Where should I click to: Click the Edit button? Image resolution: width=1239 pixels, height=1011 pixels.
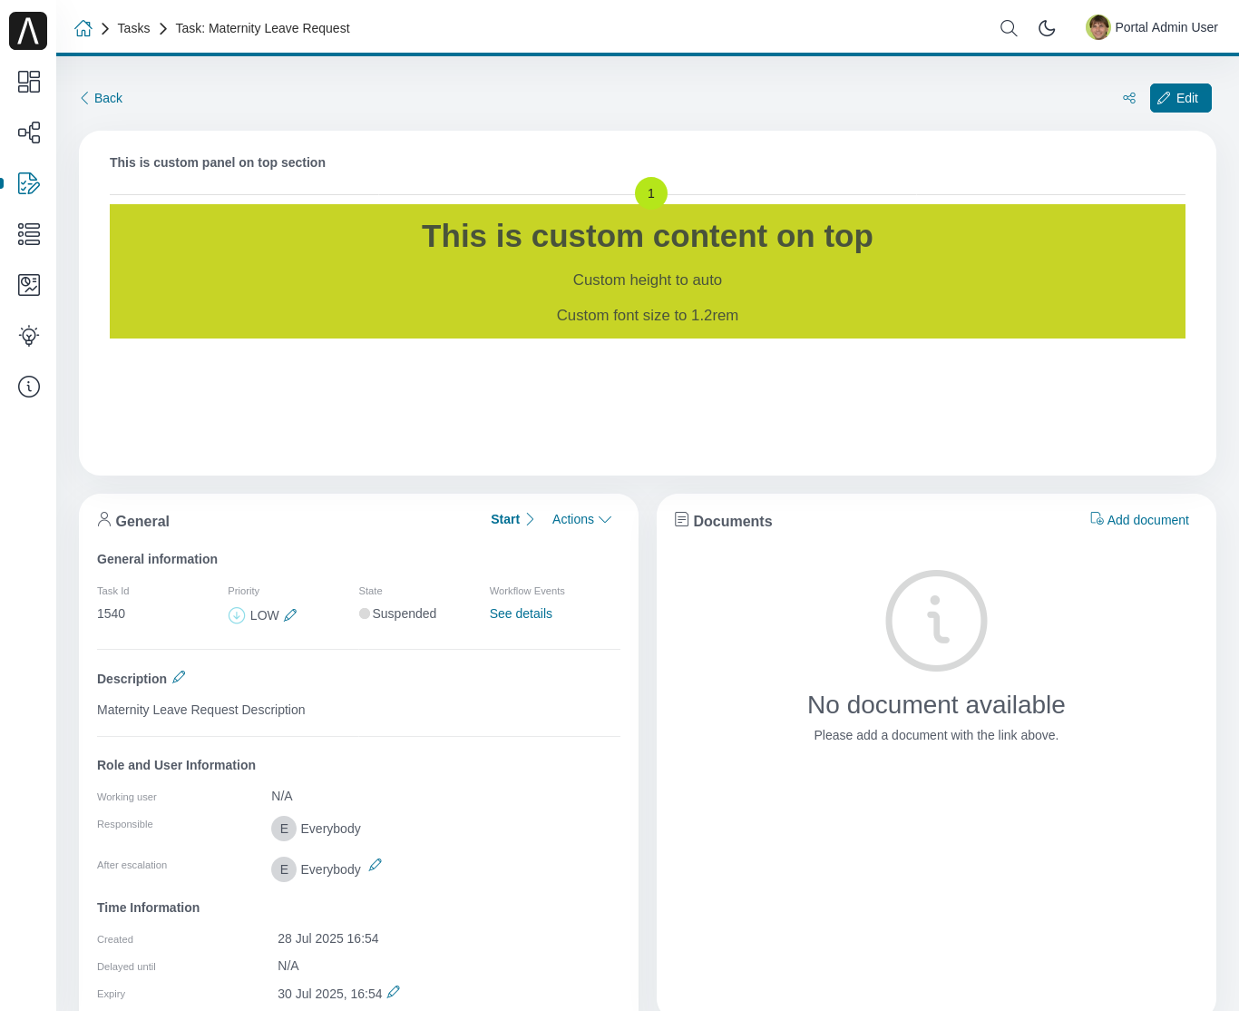(x=1180, y=97)
